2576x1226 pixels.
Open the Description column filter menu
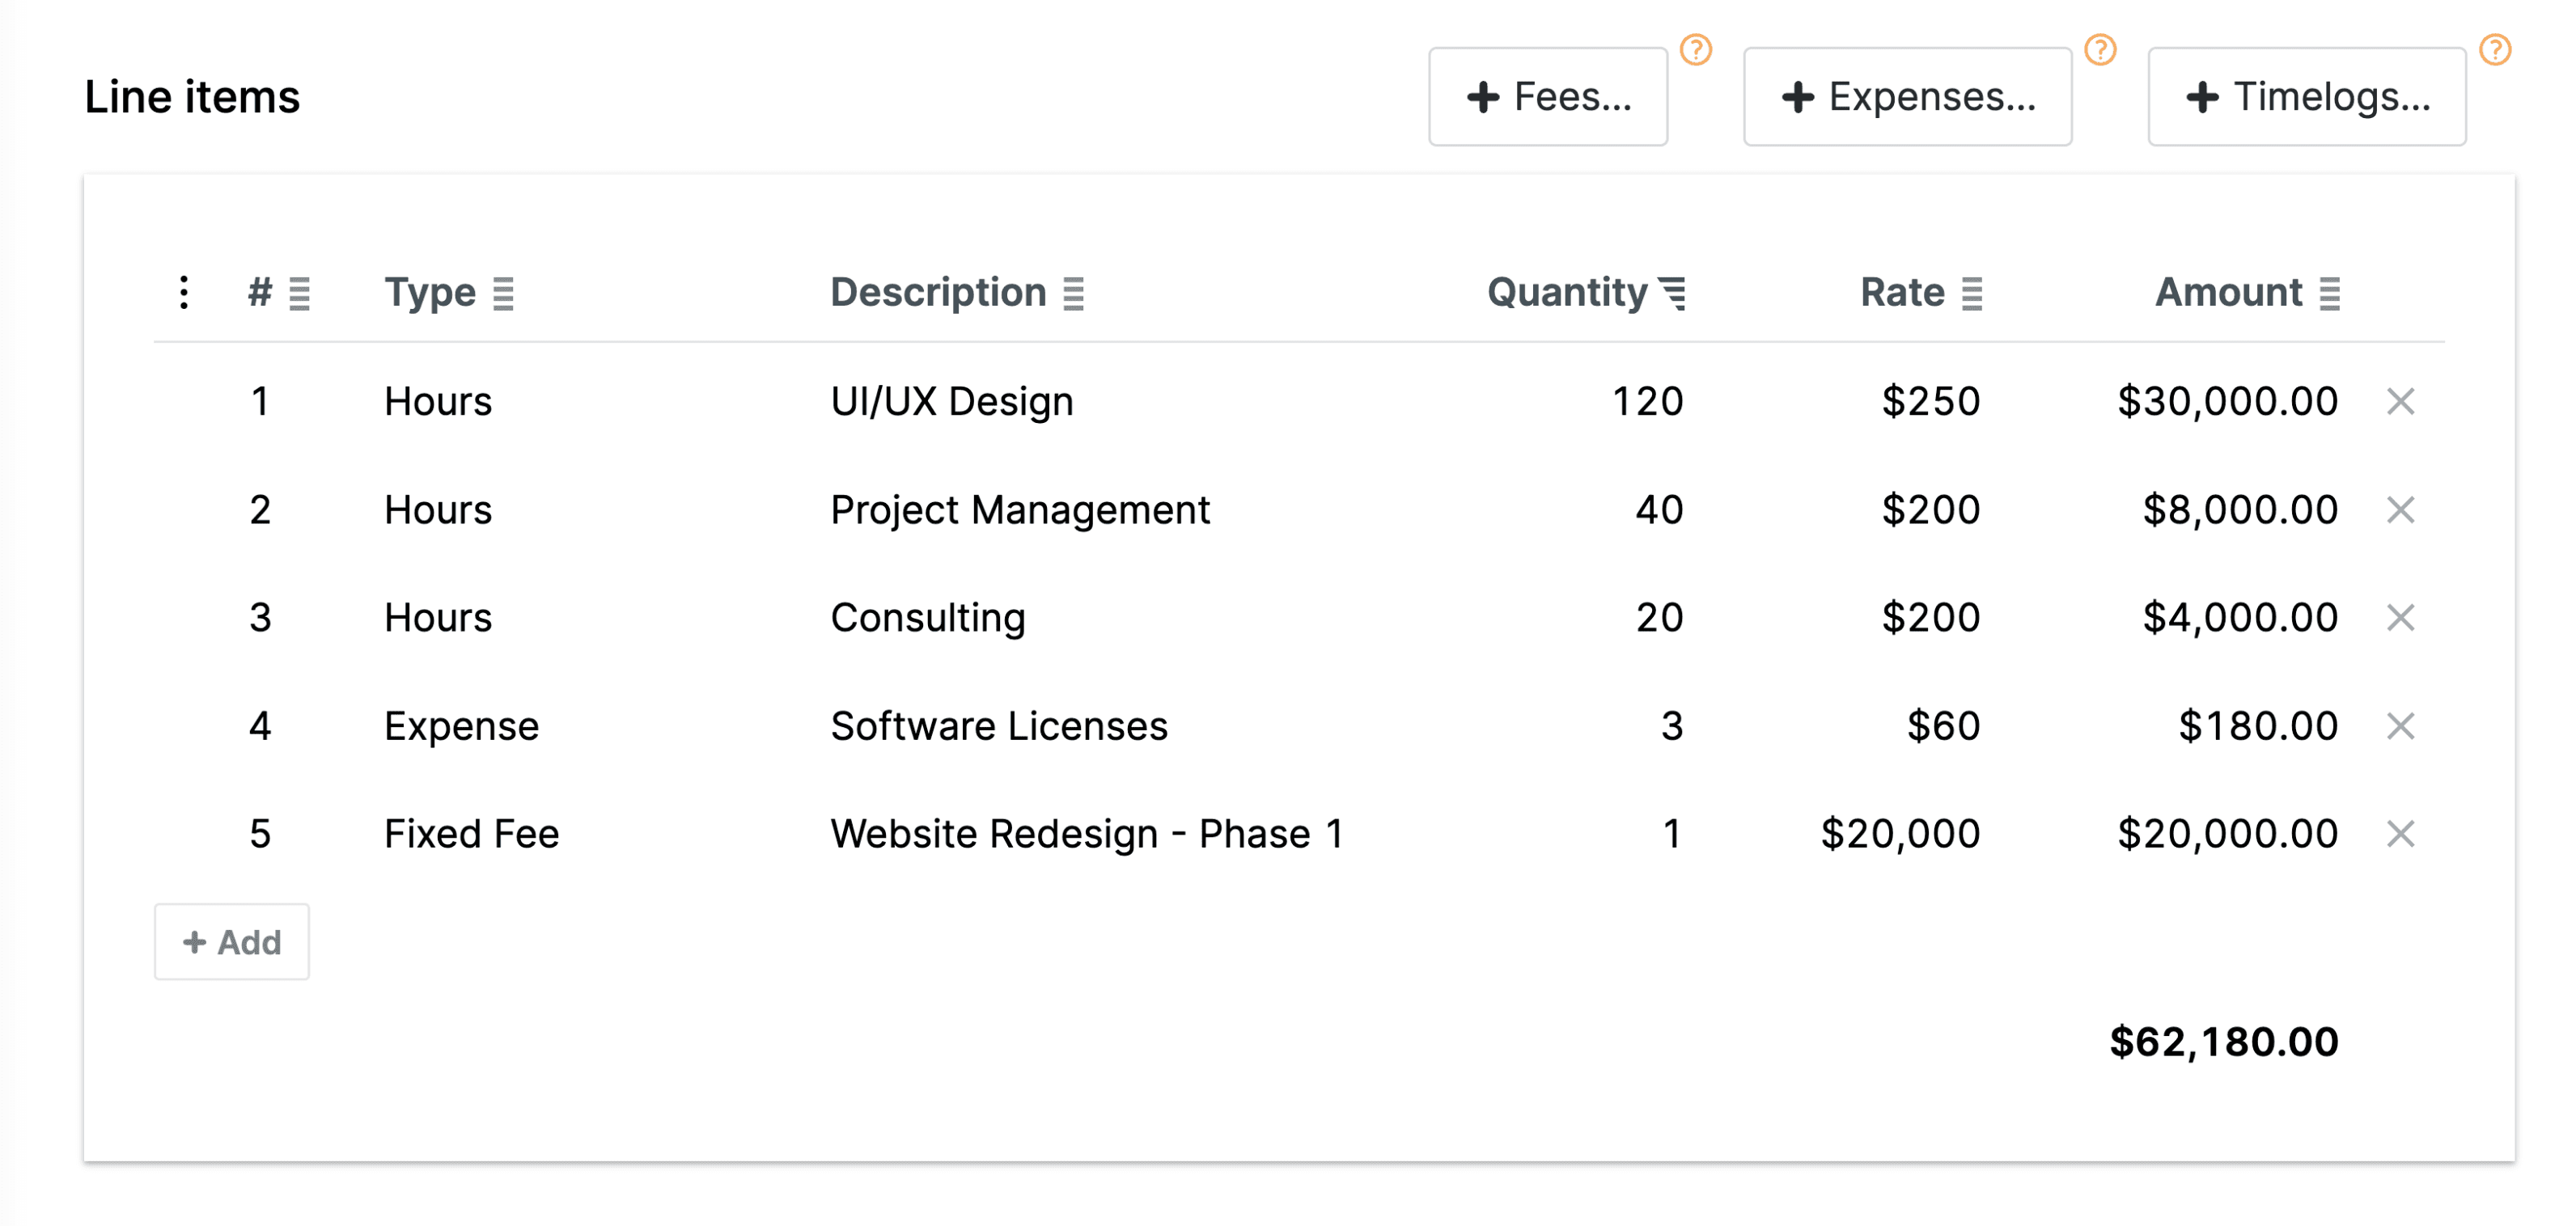pyautogui.click(x=1073, y=294)
